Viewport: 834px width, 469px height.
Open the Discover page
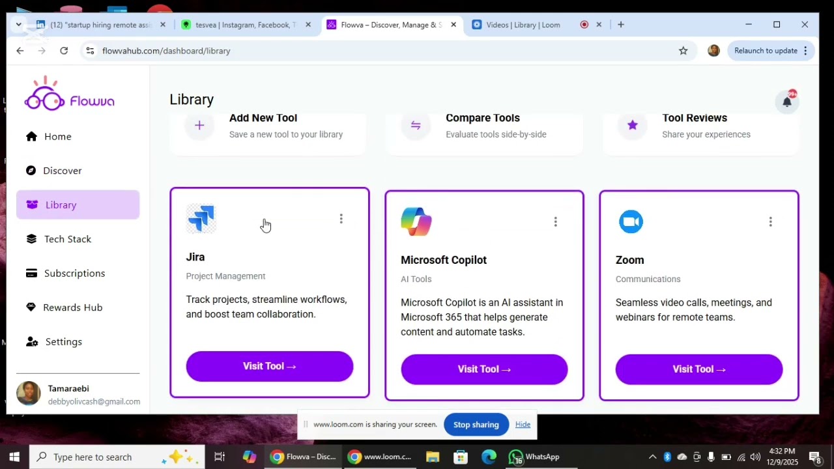click(78, 171)
